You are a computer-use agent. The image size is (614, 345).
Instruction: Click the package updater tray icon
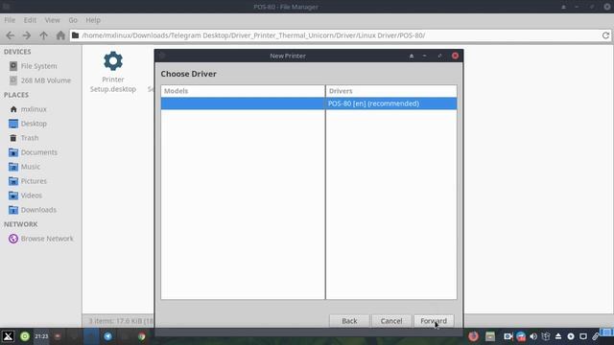click(546, 336)
